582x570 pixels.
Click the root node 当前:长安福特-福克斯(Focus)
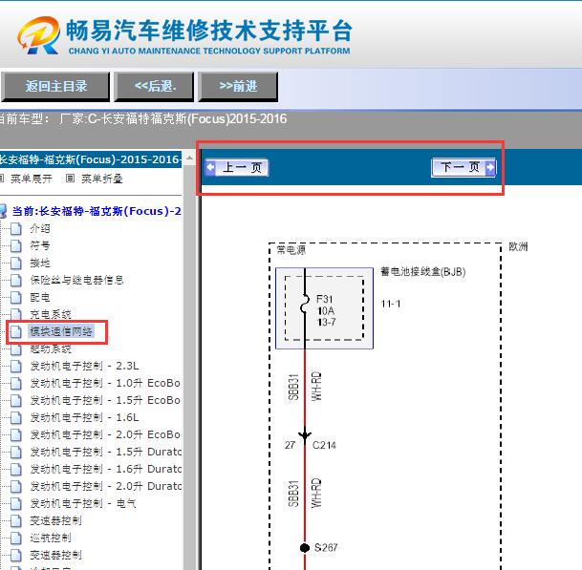pos(97,211)
